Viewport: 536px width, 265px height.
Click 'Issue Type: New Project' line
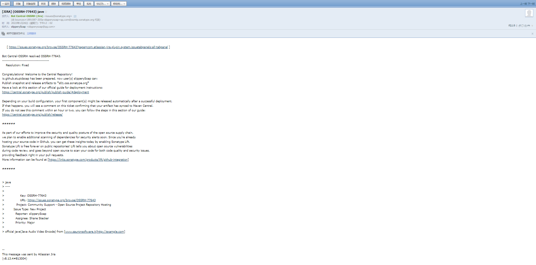pyautogui.click(x=30, y=209)
